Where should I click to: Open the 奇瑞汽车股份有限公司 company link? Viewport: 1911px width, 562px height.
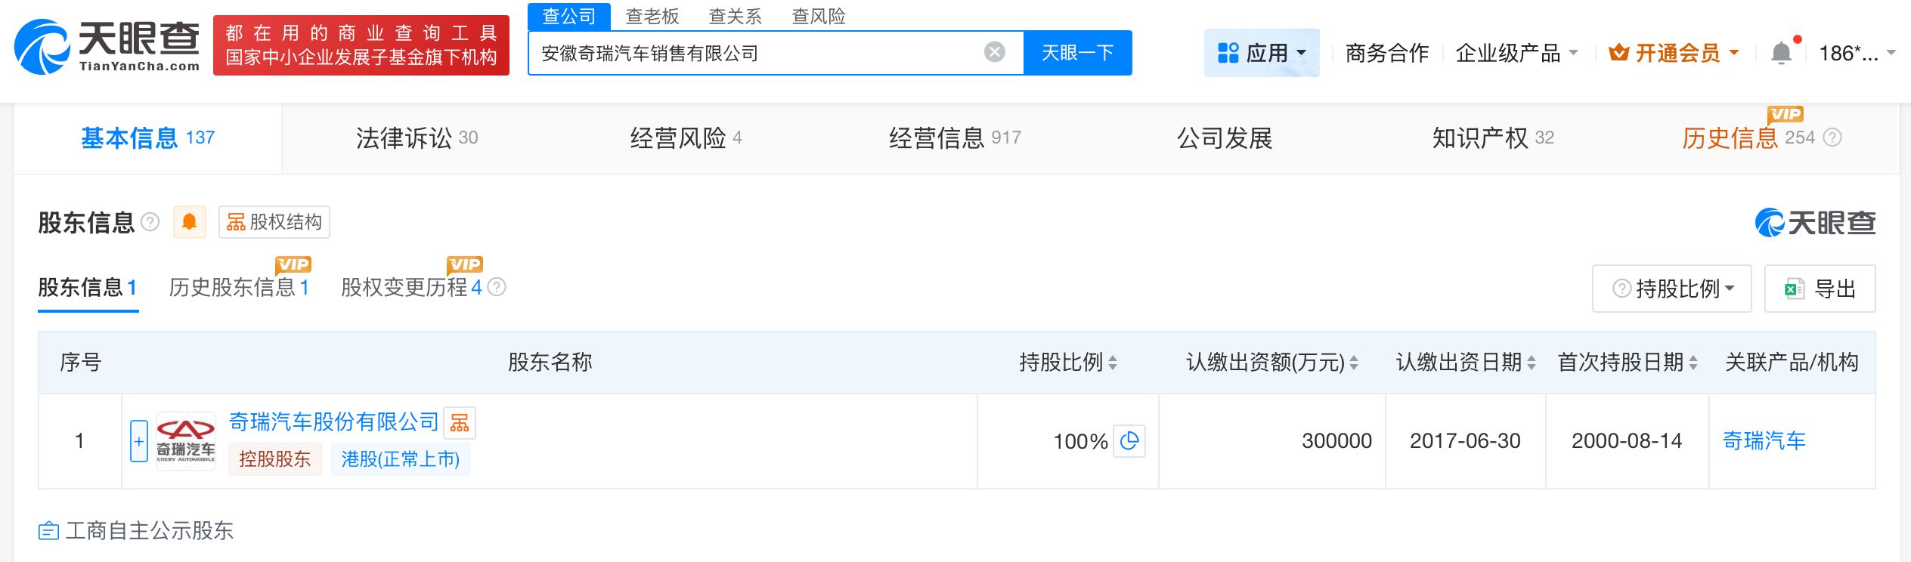click(x=333, y=421)
